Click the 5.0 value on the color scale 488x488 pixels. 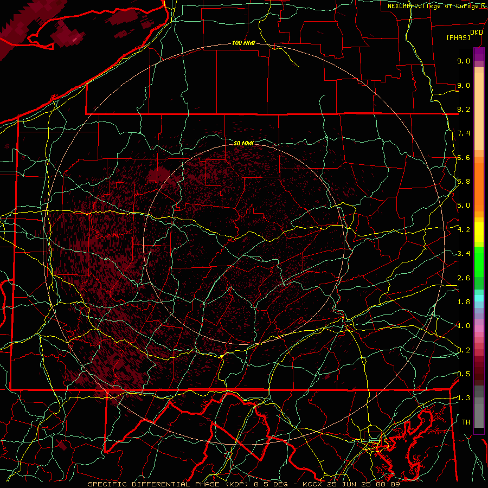pos(464,206)
